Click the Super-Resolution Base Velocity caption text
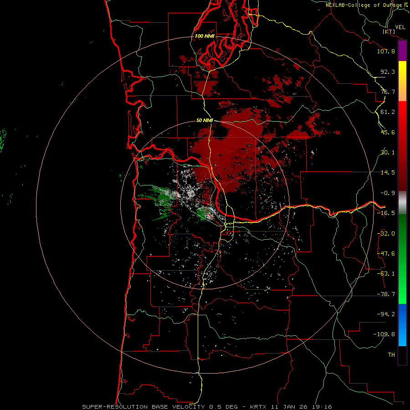Image resolution: width=410 pixels, height=410 pixels. pyautogui.click(x=207, y=407)
